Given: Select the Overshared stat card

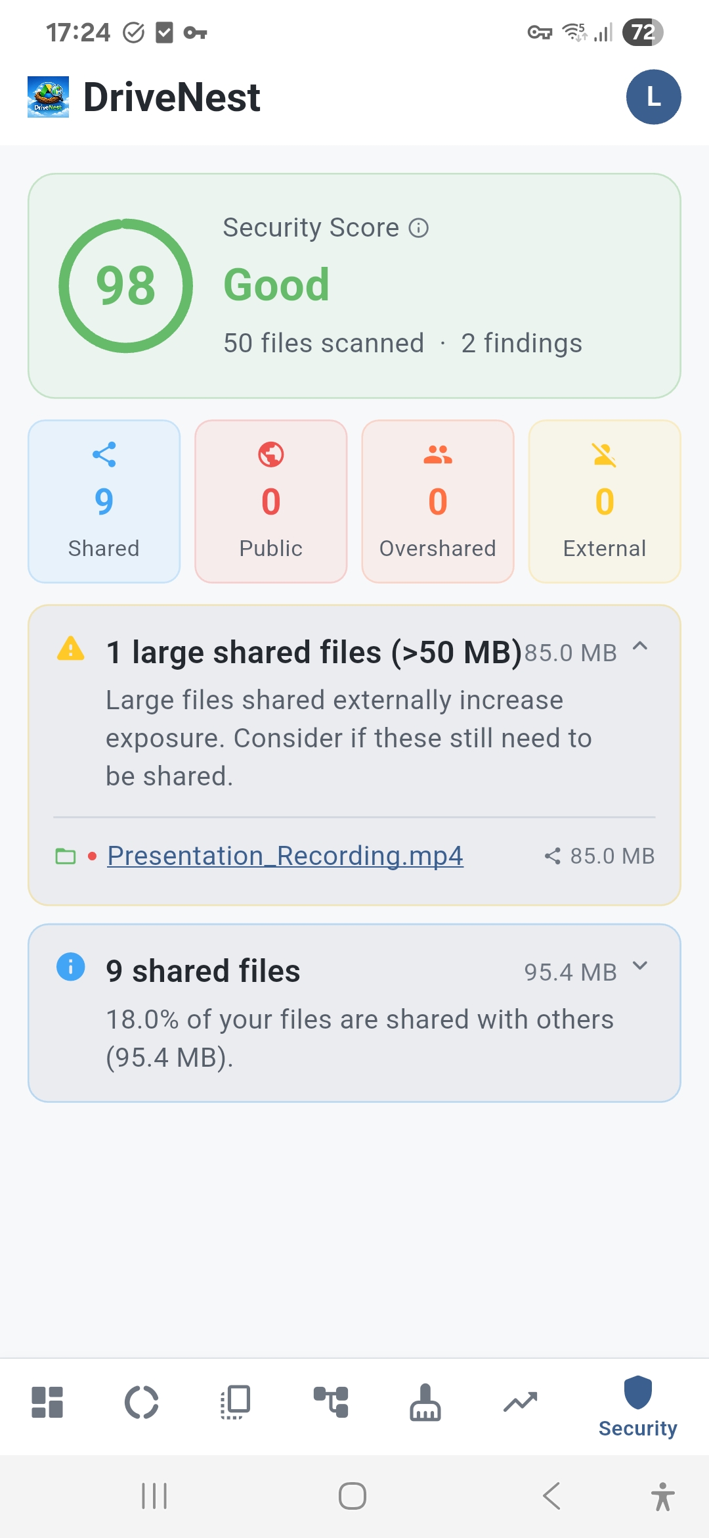Looking at the screenshot, I should 438,501.
